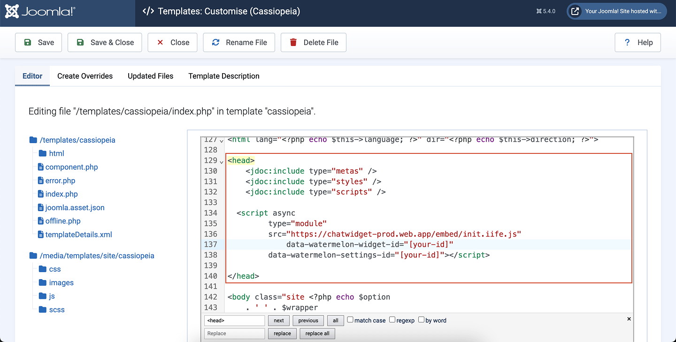Open the Help button
Viewport: 676px width, 342px height.
coord(638,42)
